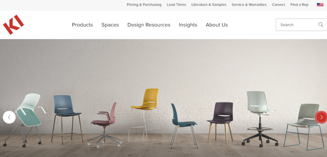327x157 pixels.
Task: Click the yellow stool chair in banner
Action: 146,116
